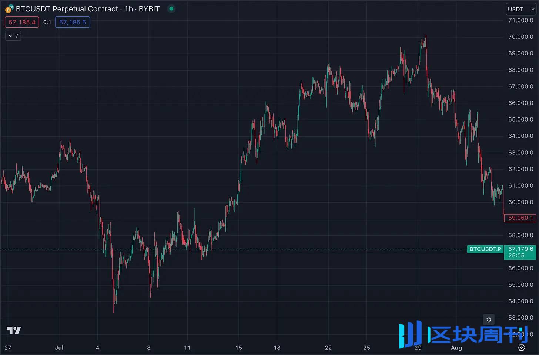This screenshot has width=539, height=355.
Task: Click the red sell price 57,185.4
Action: [22, 22]
